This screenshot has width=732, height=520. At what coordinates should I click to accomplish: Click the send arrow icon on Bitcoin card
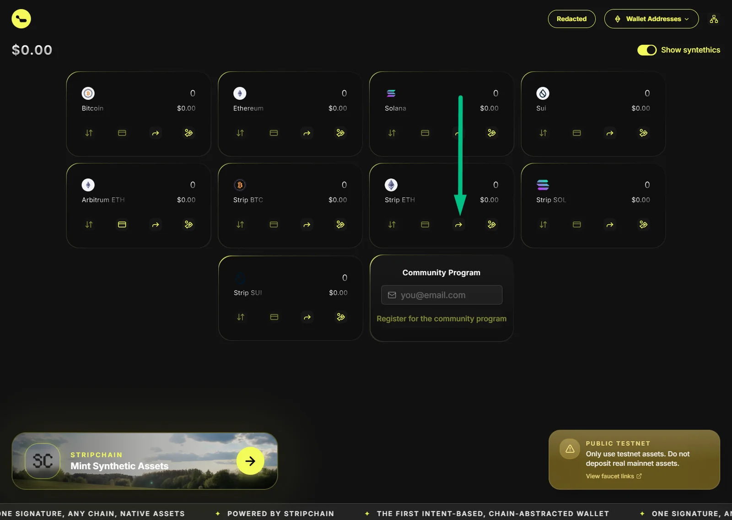tap(156, 133)
